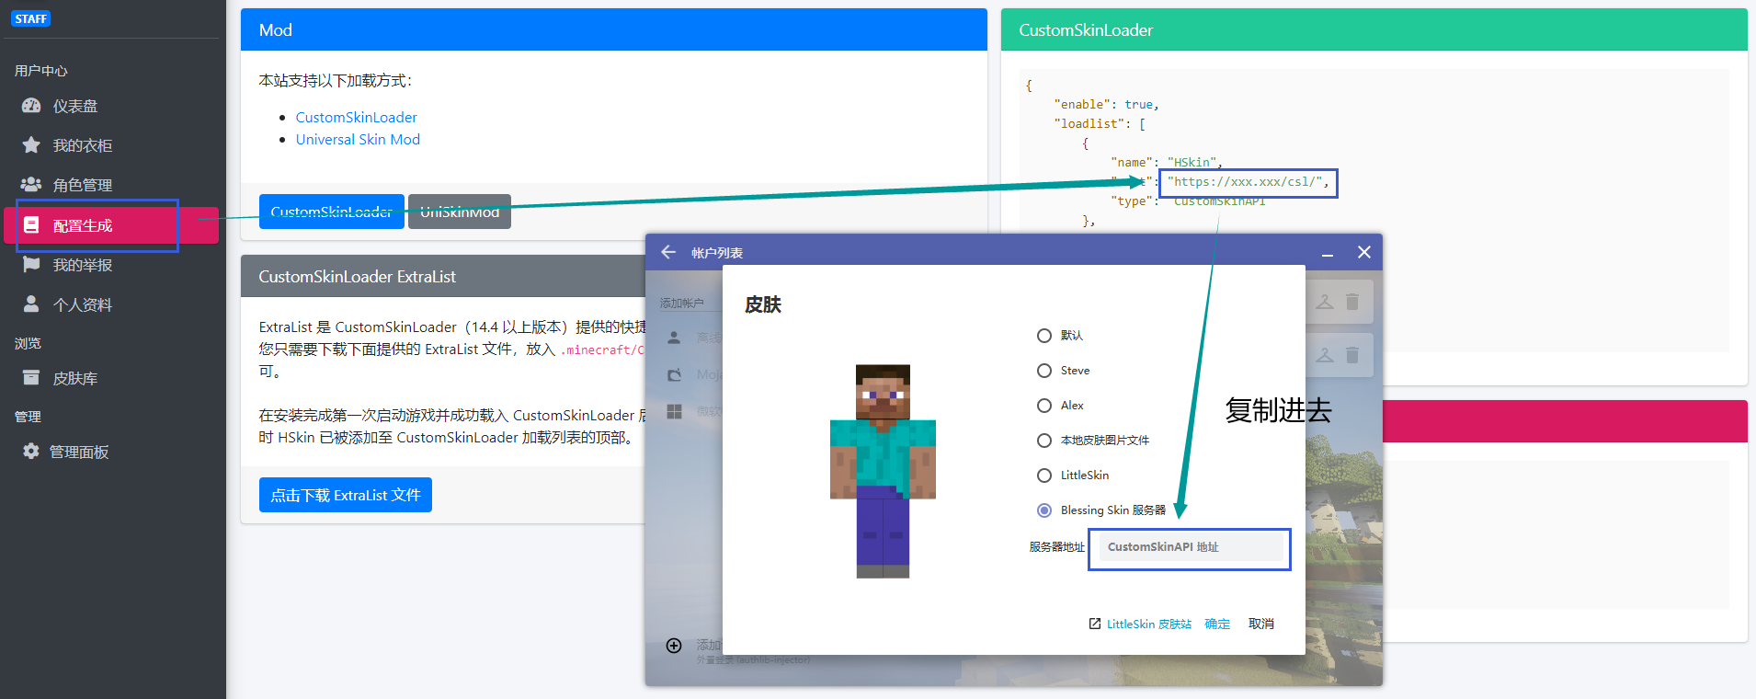Open 皮肤库 in the sidebar menu

pyautogui.click(x=111, y=378)
